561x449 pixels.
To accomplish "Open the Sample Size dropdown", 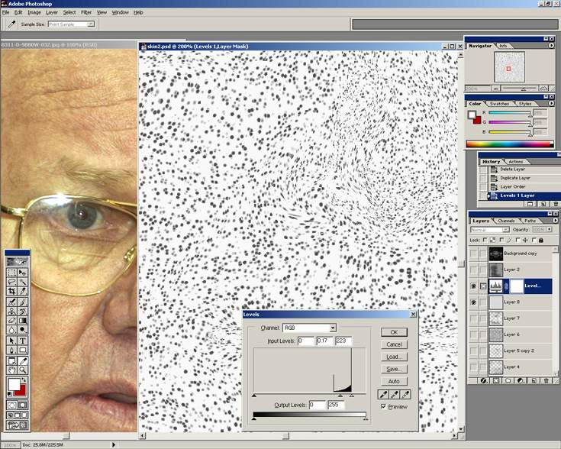I will pos(71,24).
